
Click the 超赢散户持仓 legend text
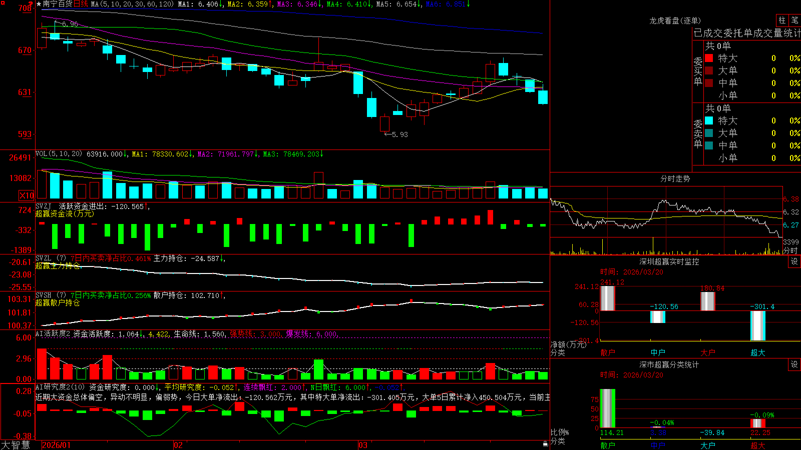pos(58,302)
